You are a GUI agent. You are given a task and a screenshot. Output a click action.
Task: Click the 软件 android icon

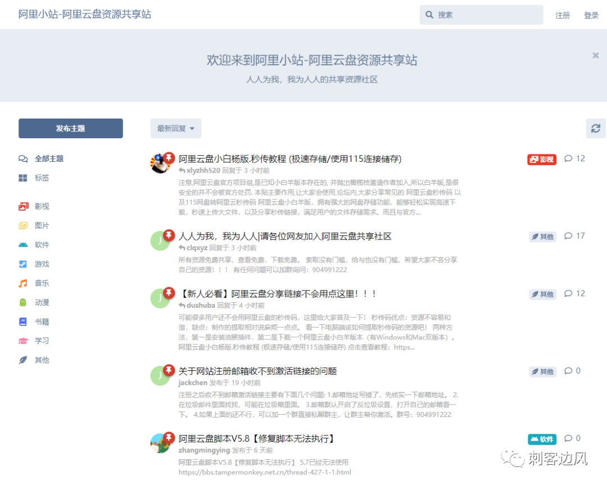(x=23, y=244)
